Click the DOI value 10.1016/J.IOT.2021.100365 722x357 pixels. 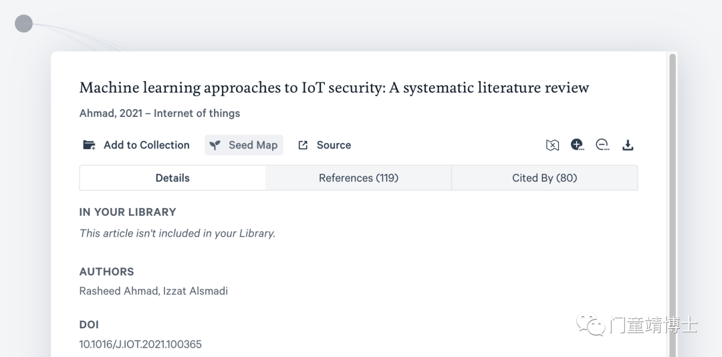[x=140, y=344]
